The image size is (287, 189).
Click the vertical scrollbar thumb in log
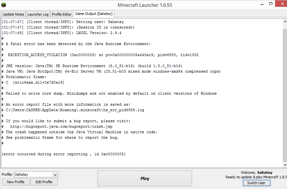click(285, 95)
